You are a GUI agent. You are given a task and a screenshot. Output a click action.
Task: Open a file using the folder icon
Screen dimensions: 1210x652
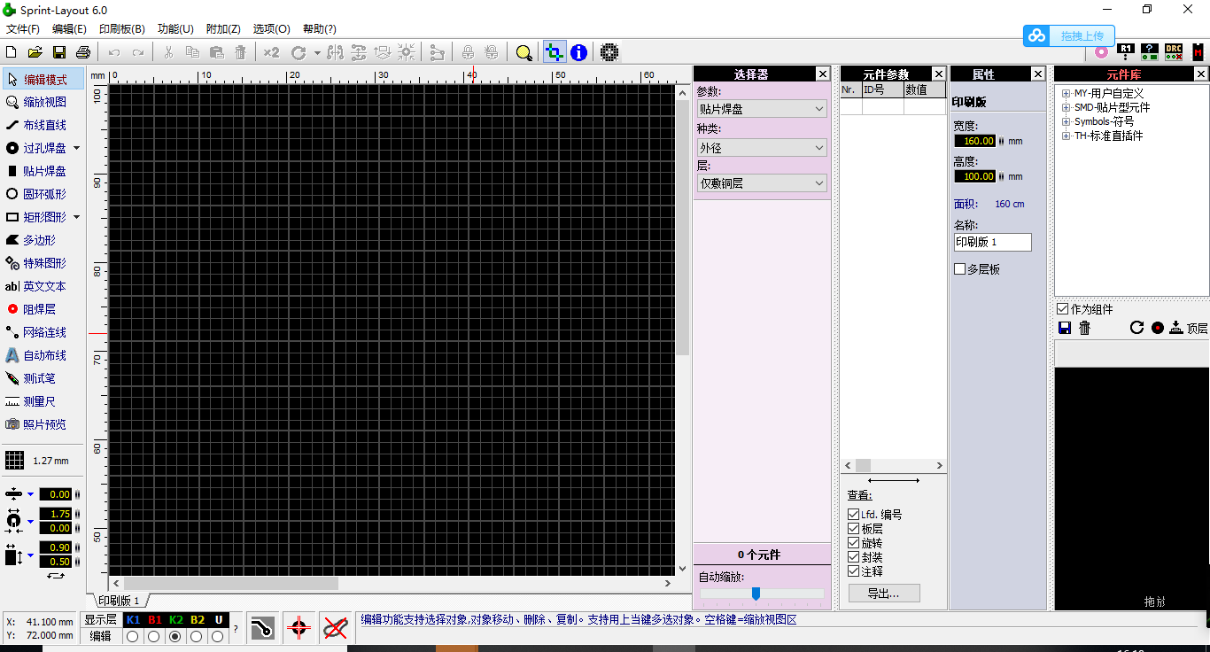(35, 52)
